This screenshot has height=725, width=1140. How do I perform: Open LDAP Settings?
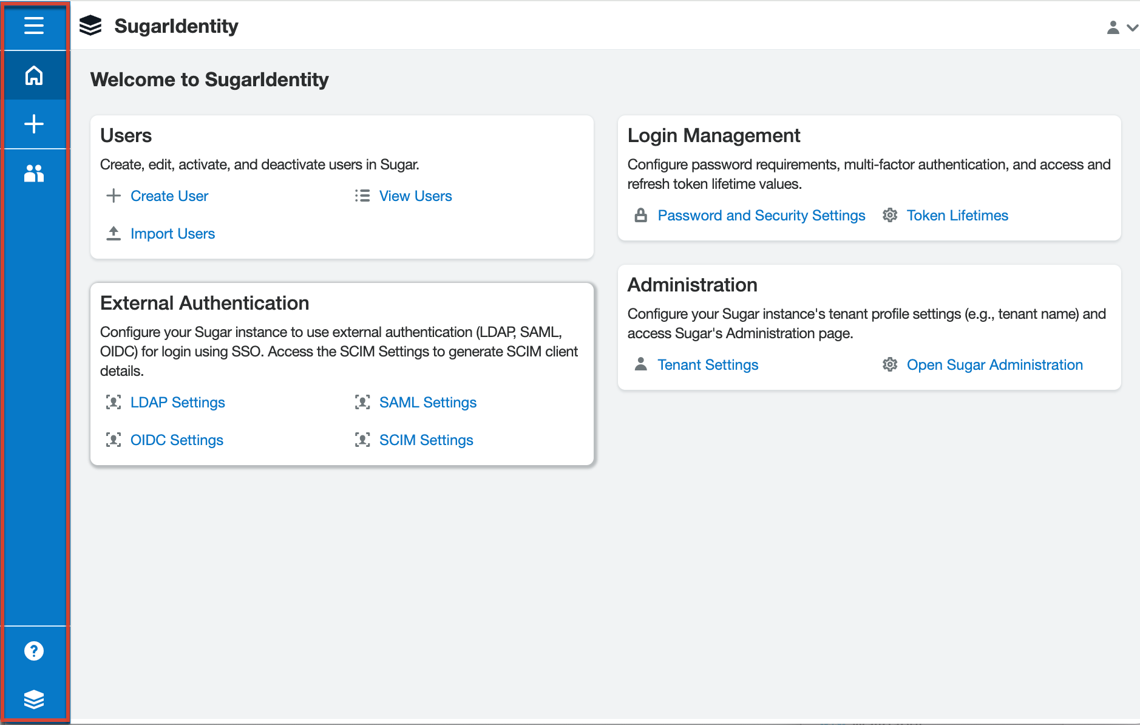178,403
